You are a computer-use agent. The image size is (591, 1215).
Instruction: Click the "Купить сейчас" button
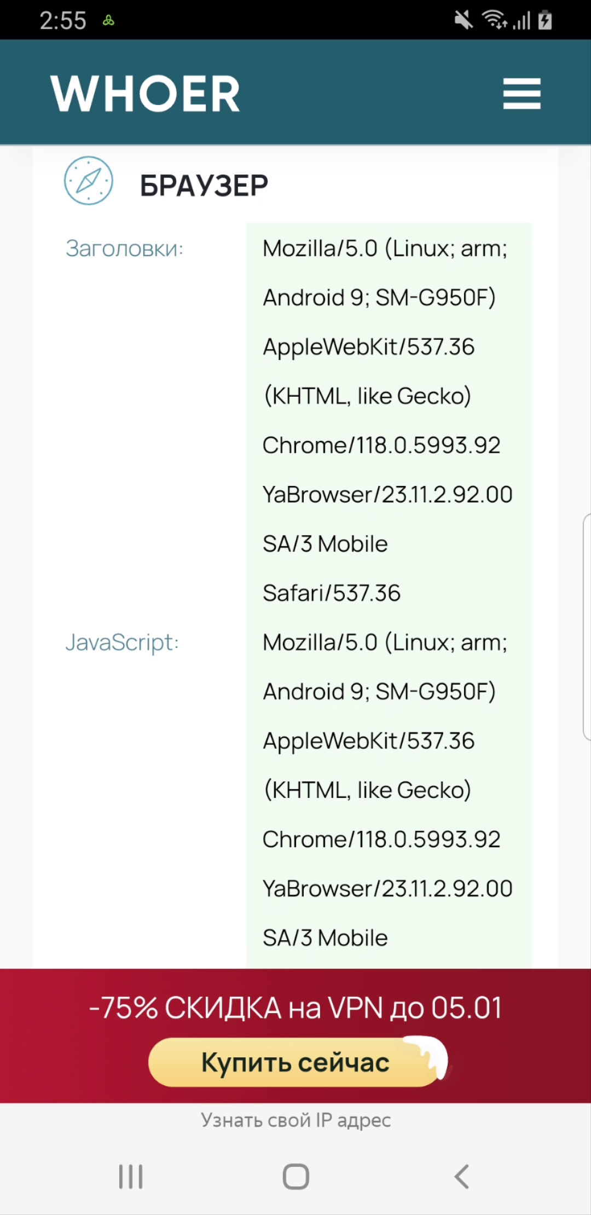[x=296, y=1062]
